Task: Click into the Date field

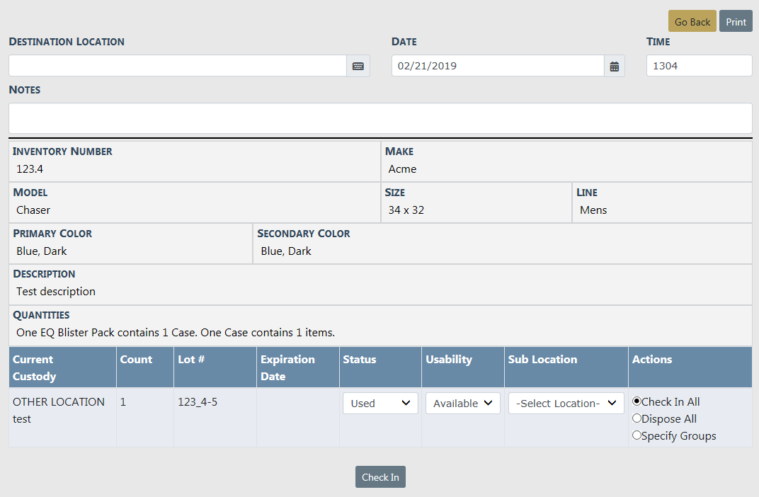Action: 497,66
